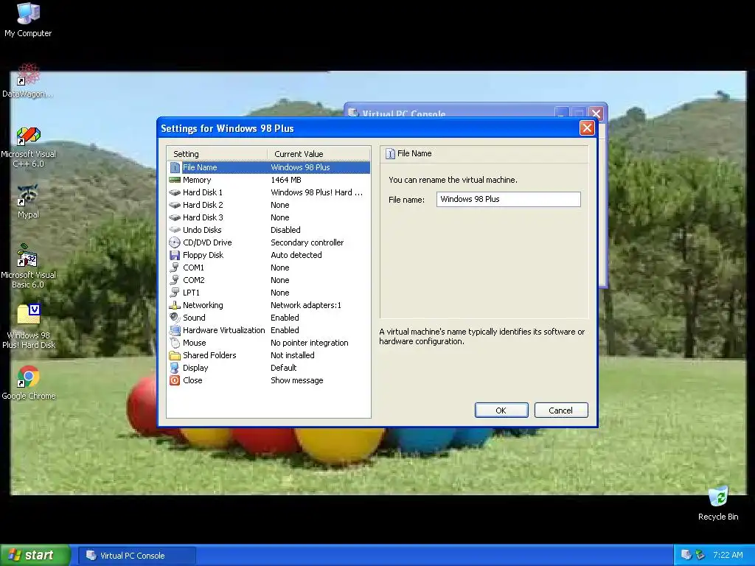Image resolution: width=755 pixels, height=566 pixels.
Task: Select 'Enabled' value in the Sound row
Action: click(285, 318)
